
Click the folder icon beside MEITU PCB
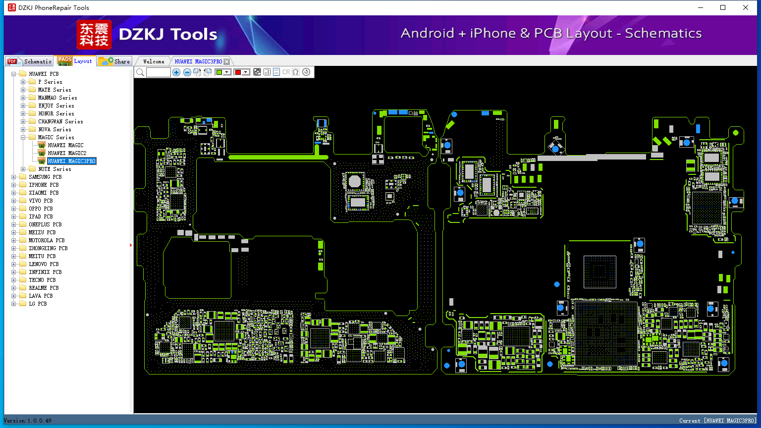click(23, 256)
